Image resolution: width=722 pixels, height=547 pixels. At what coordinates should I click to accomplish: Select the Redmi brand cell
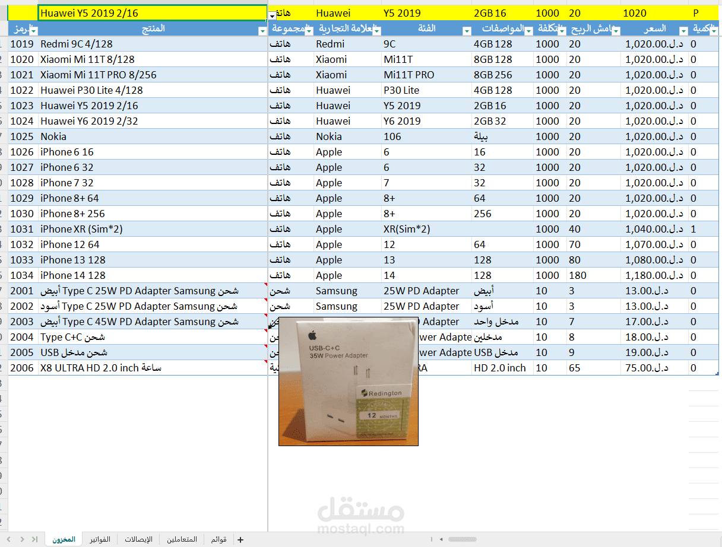click(348, 44)
